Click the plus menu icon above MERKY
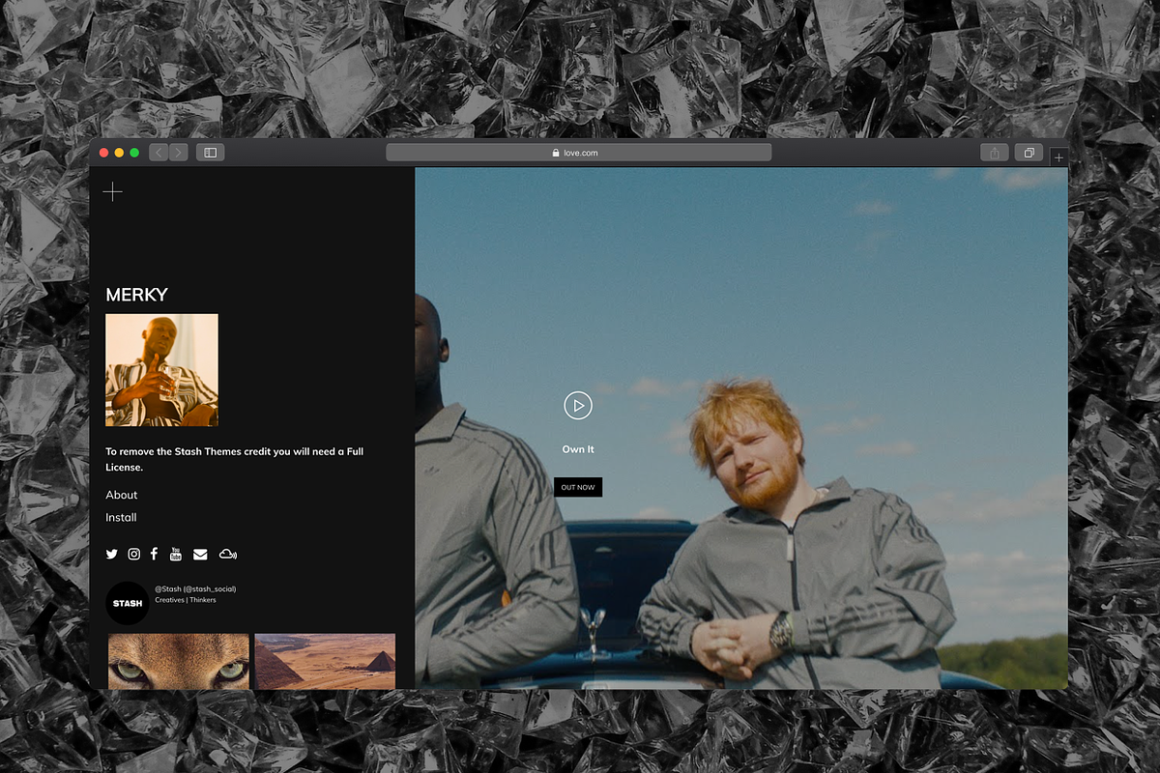The width and height of the screenshot is (1160, 773). click(113, 191)
